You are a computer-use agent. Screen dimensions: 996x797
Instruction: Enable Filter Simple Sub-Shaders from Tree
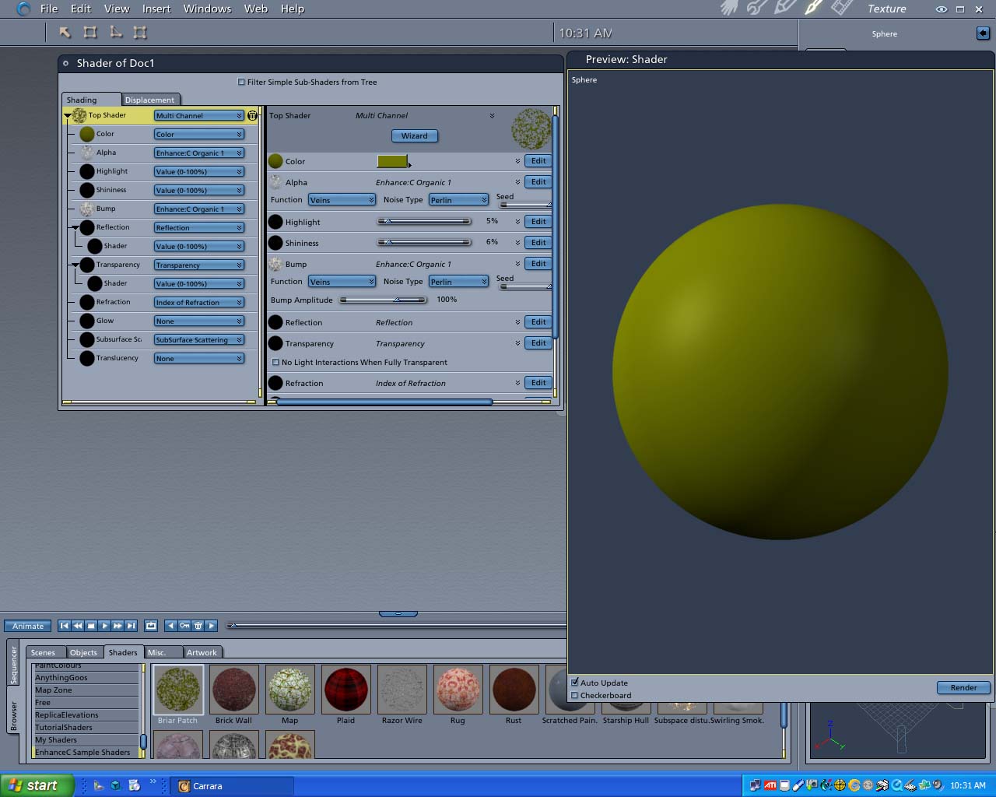point(241,82)
